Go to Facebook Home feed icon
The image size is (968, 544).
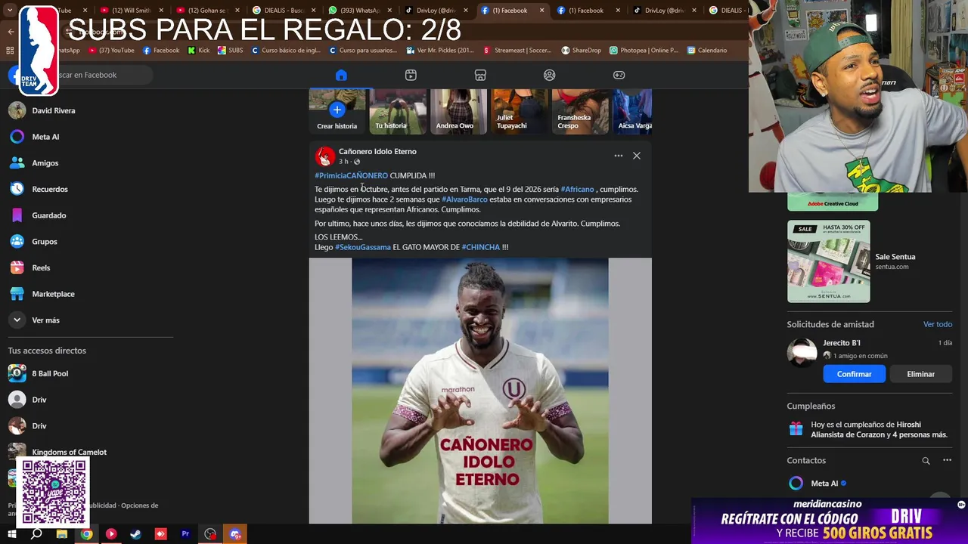pyautogui.click(x=341, y=75)
